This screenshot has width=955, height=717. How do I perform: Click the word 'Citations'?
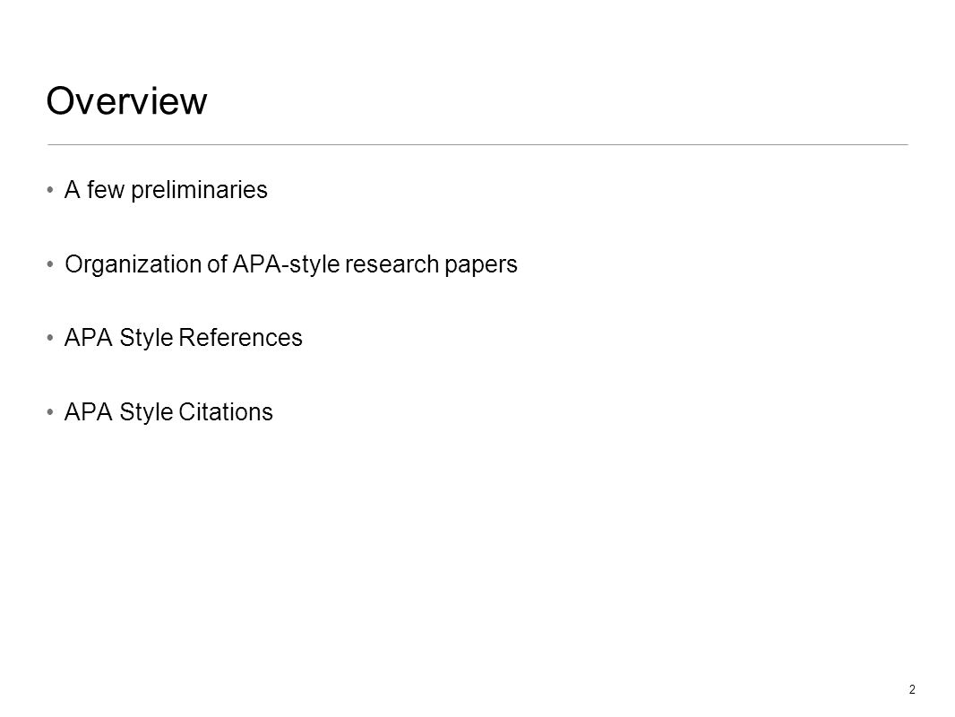click(226, 412)
